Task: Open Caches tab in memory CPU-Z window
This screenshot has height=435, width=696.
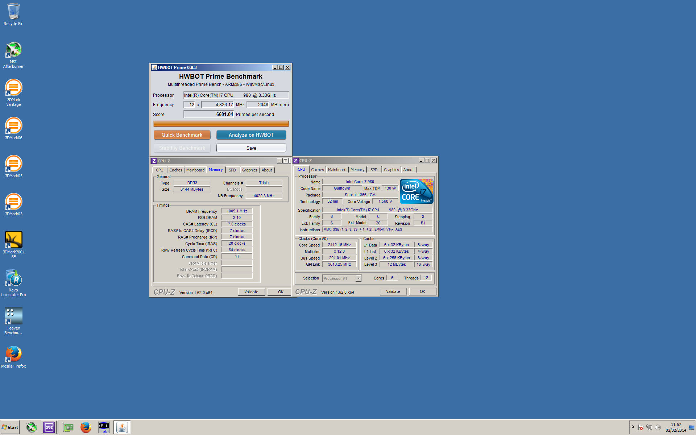Action: (176, 170)
